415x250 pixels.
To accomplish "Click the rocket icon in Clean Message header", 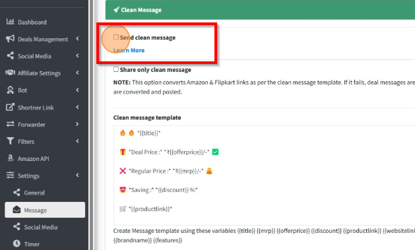I will point(116,10).
